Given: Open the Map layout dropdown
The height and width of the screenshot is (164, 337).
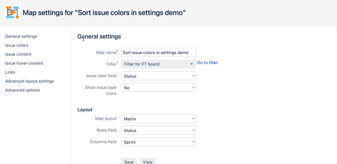Looking at the screenshot, I should 158,118.
